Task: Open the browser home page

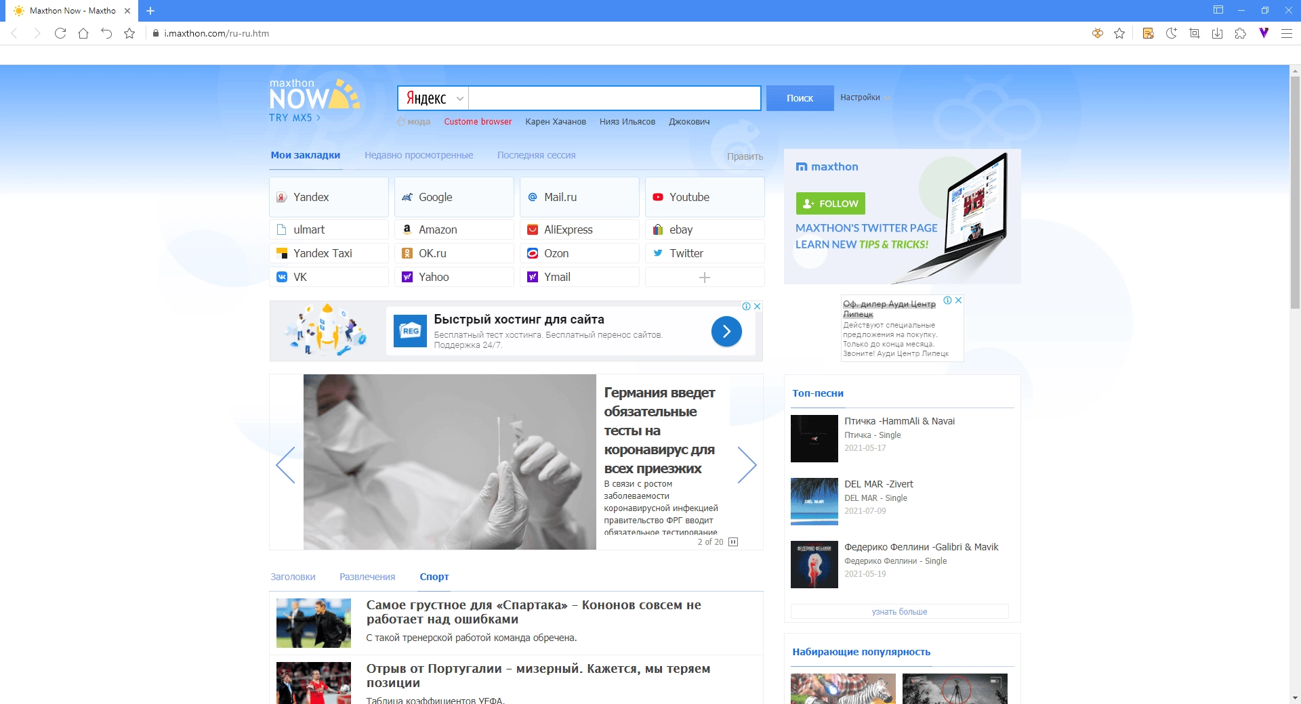Action: tap(83, 33)
